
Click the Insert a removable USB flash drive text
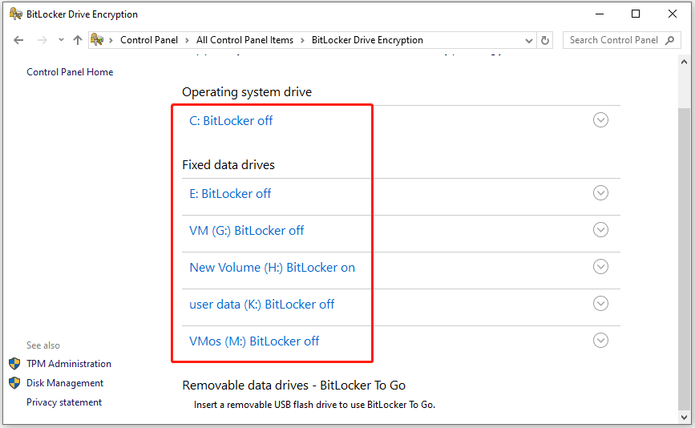(x=314, y=405)
